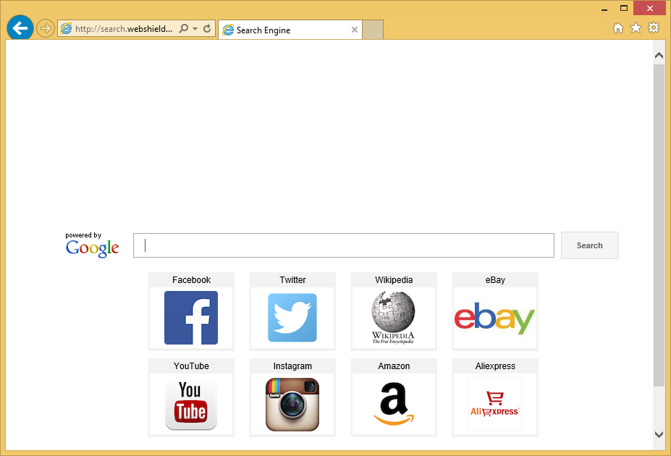Open the YouTube logo tile
This screenshot has width=671, height=456.
[x=191, y=405]
